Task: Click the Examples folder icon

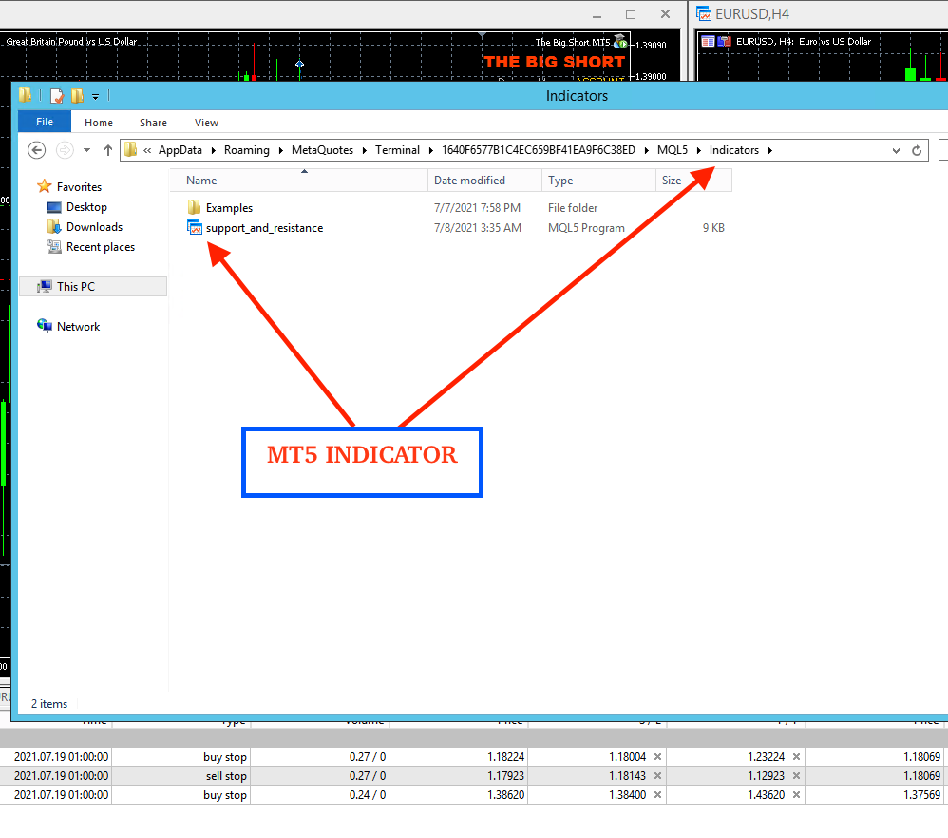Action: point(194,207)
